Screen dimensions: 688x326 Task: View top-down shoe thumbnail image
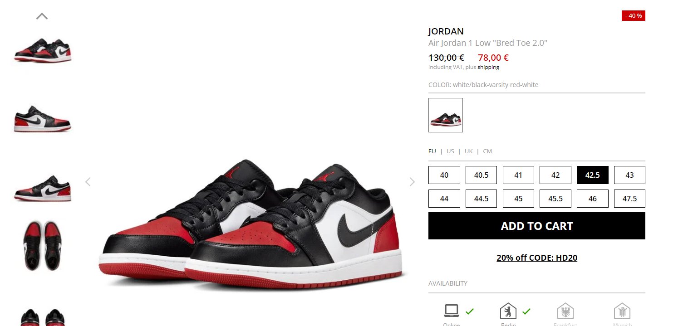coord(42,245)
